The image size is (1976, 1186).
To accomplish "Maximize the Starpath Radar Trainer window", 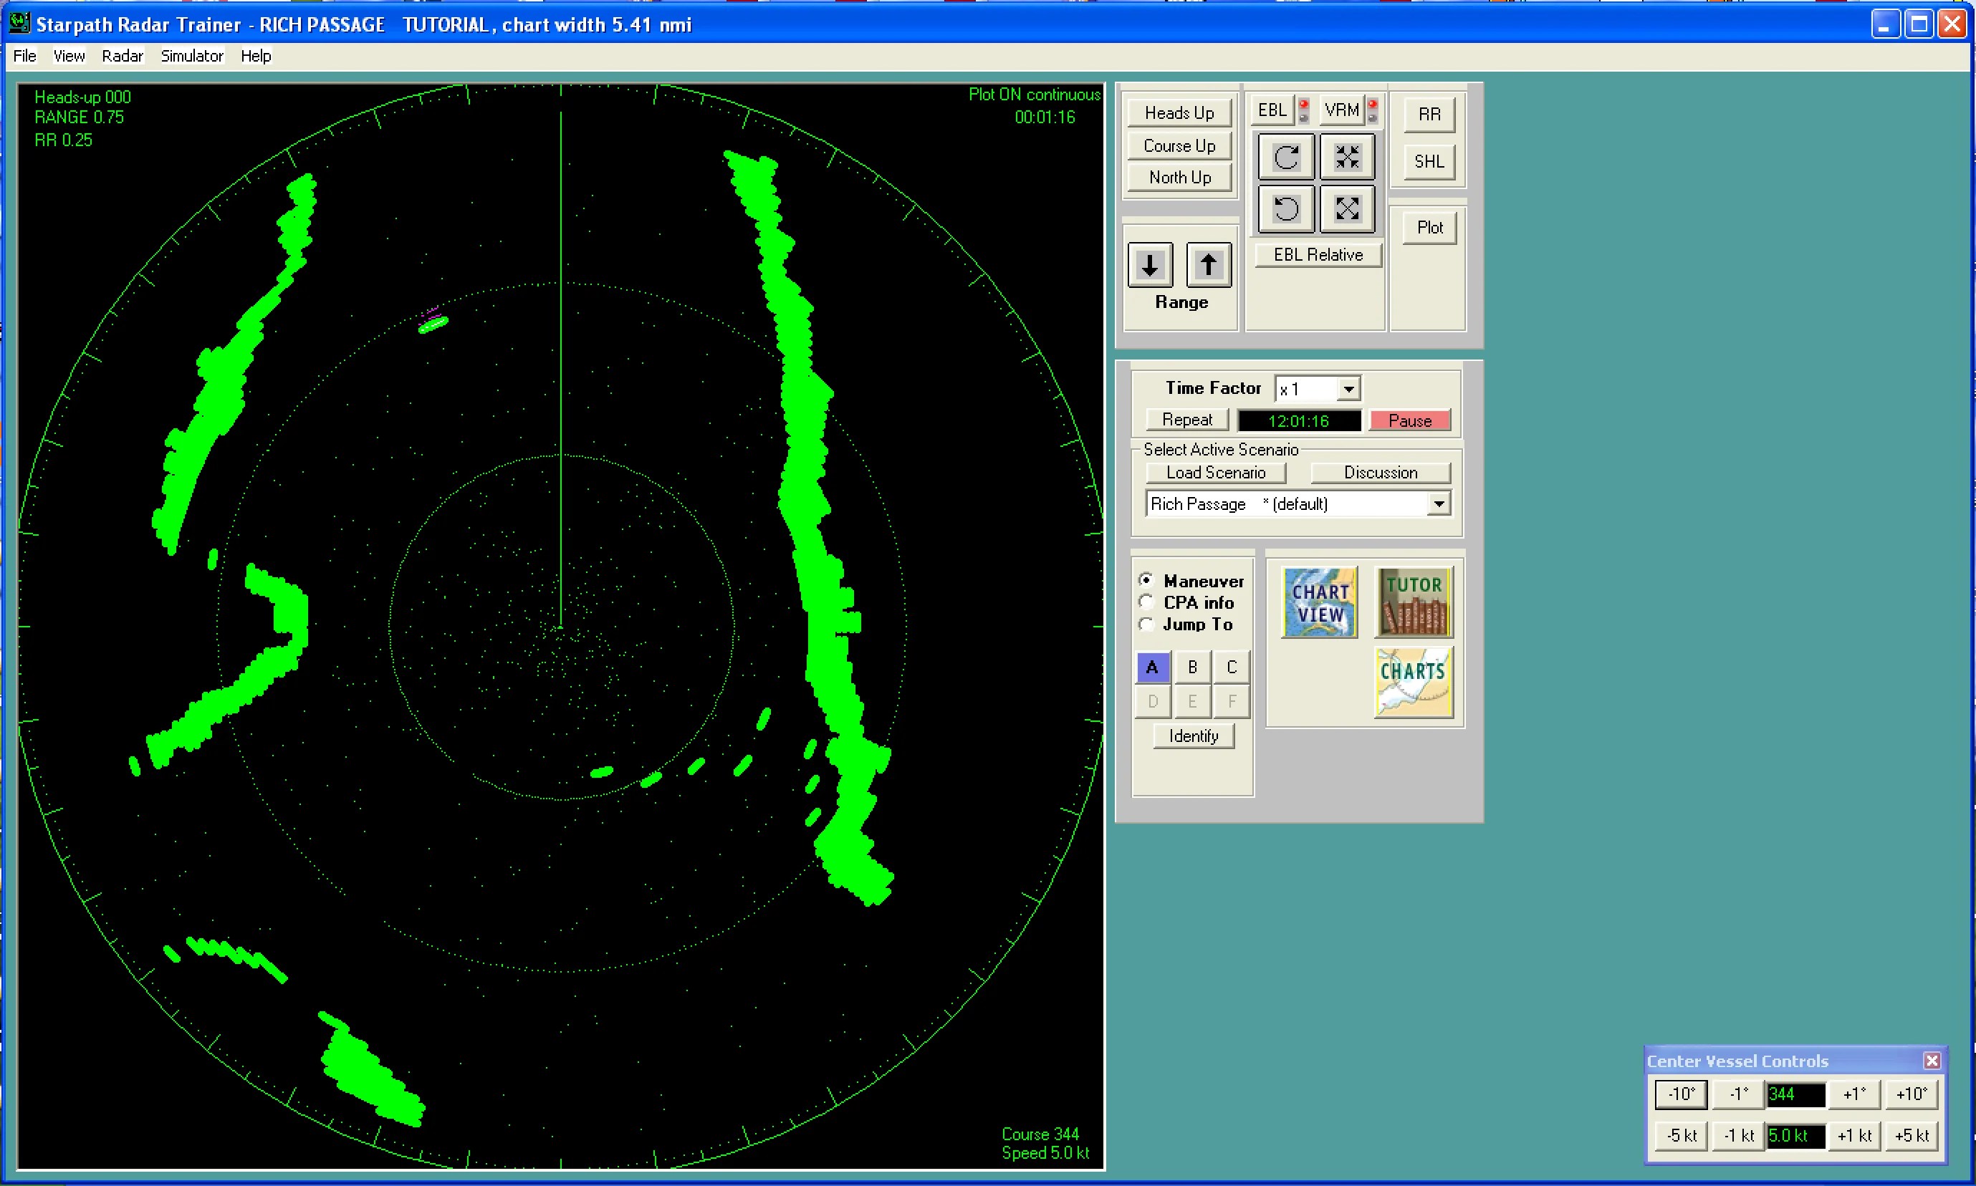I will click(x=1919, y=24).
